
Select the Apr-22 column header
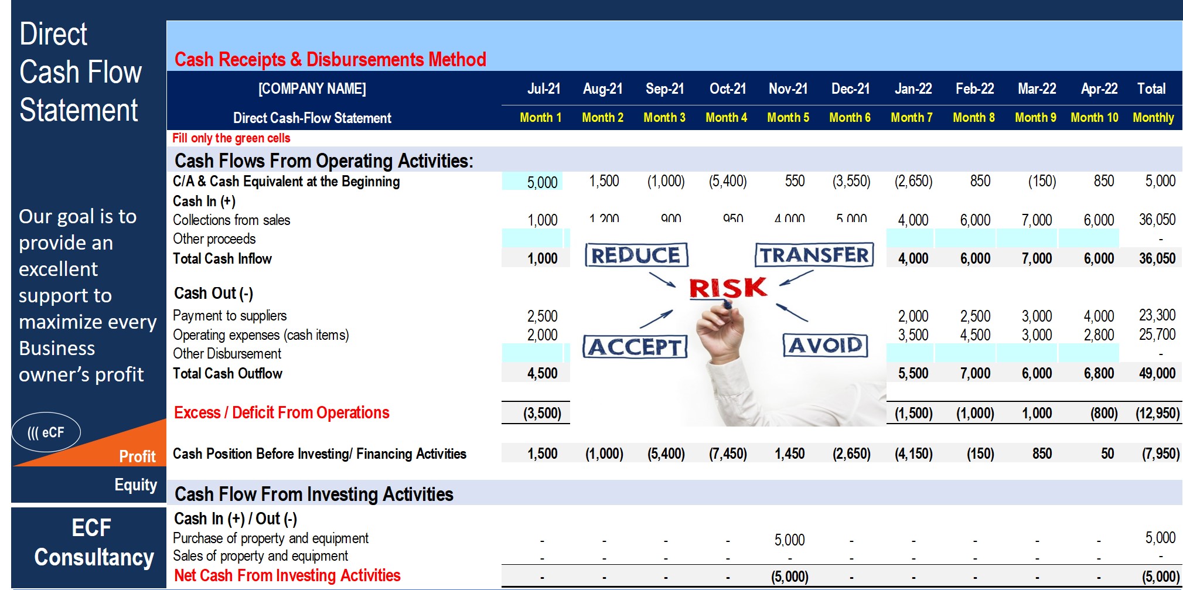point(1099,88)
